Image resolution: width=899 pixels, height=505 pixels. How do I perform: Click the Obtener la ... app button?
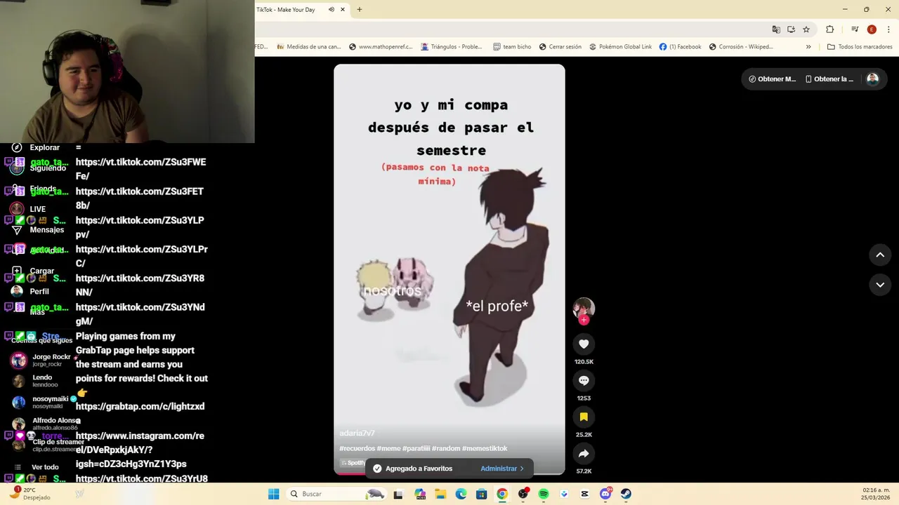click(829, 79)
